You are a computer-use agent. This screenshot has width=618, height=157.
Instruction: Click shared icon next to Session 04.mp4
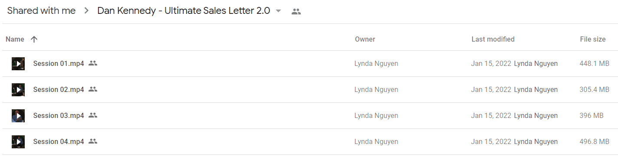tap(92, 141)
